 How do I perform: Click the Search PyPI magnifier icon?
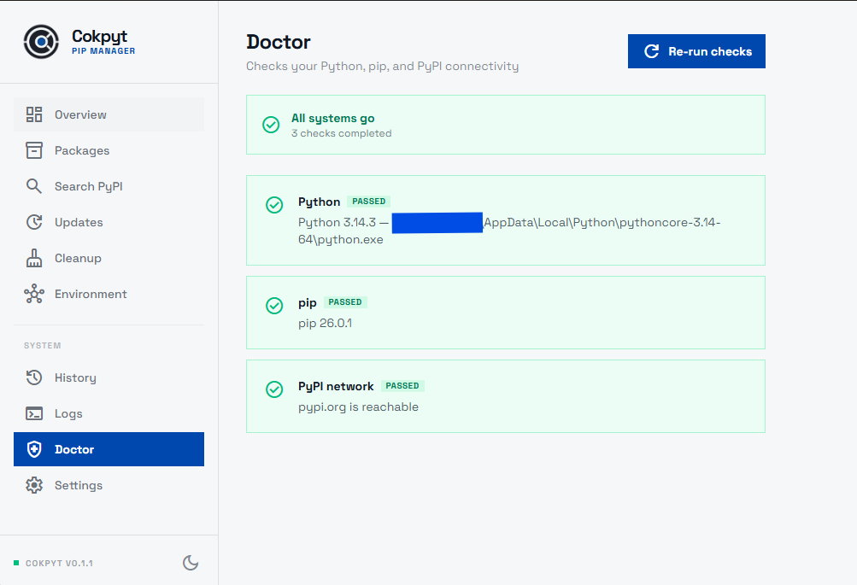(x=33, y=185)
